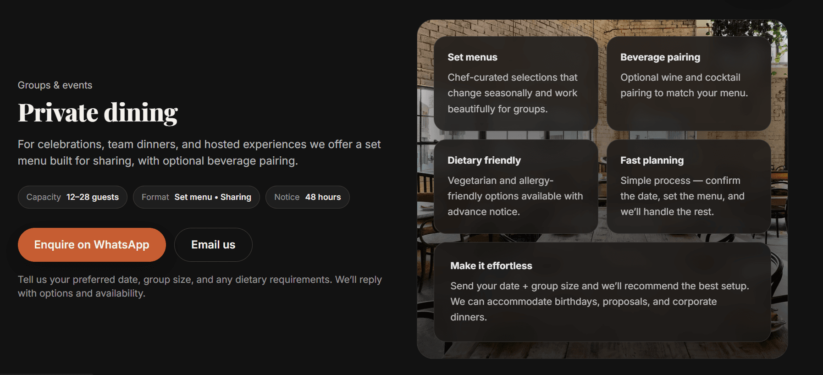Click the Enquire on WhatsApp button
This screenshot has width=823, height=375.
pos(92,245)
